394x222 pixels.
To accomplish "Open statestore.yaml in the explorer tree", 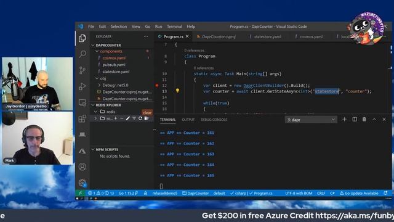I will click(x=116, y=72).
